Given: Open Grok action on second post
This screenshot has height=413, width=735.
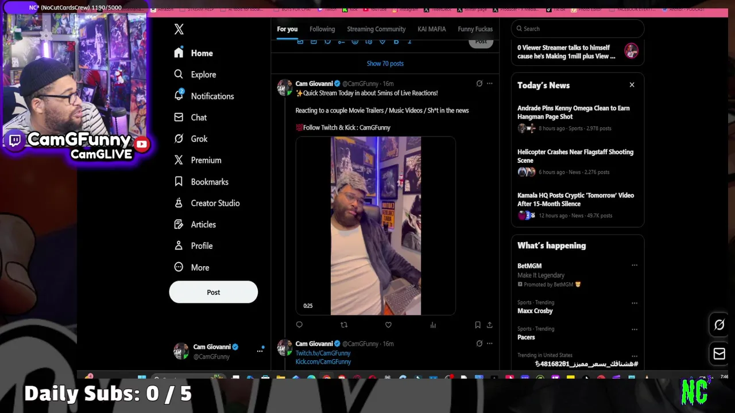Looking at the screenshot, I should pyautogui.click(x=479, y=344).
